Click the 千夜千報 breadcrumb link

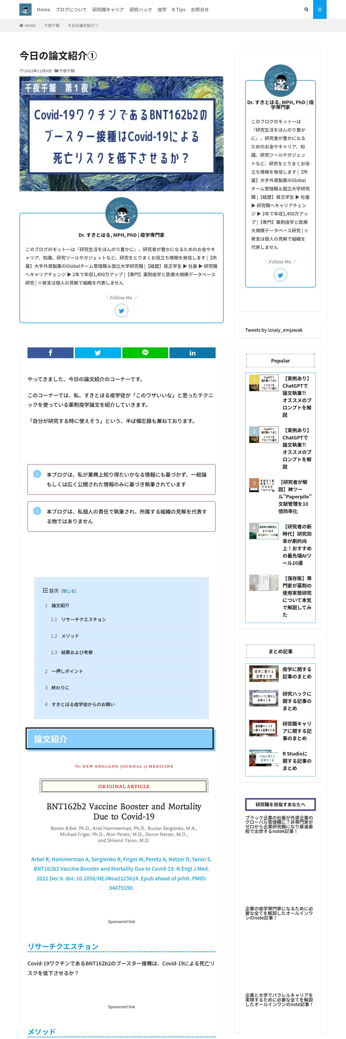[x=51, y=25]
